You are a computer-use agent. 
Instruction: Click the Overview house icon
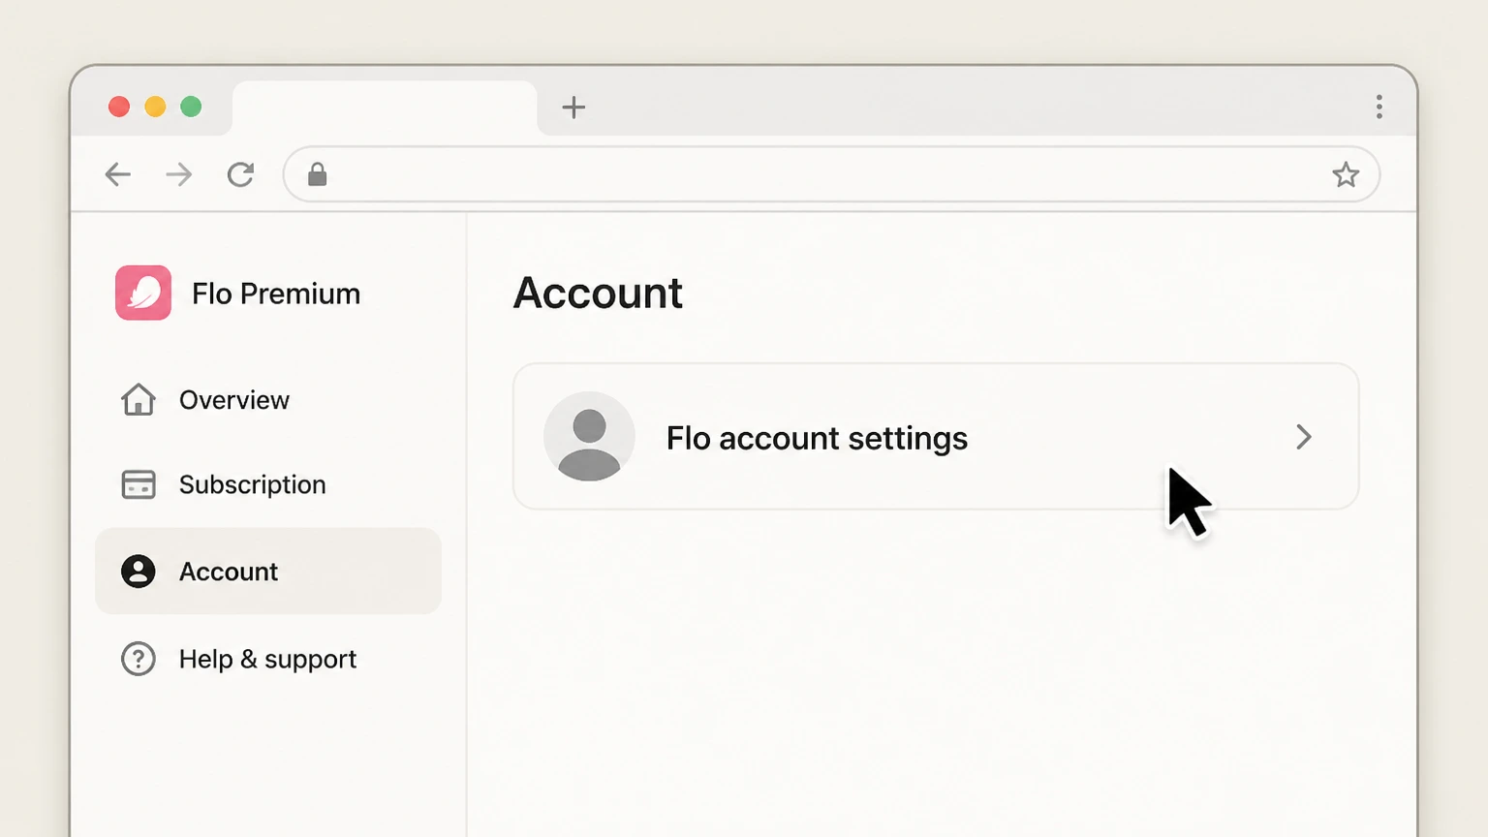(x=139, y=399)
